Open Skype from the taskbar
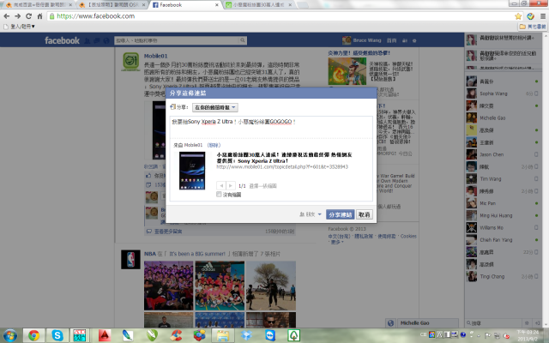The height and width of the screenshot is (343, 549). pos(57,335)
